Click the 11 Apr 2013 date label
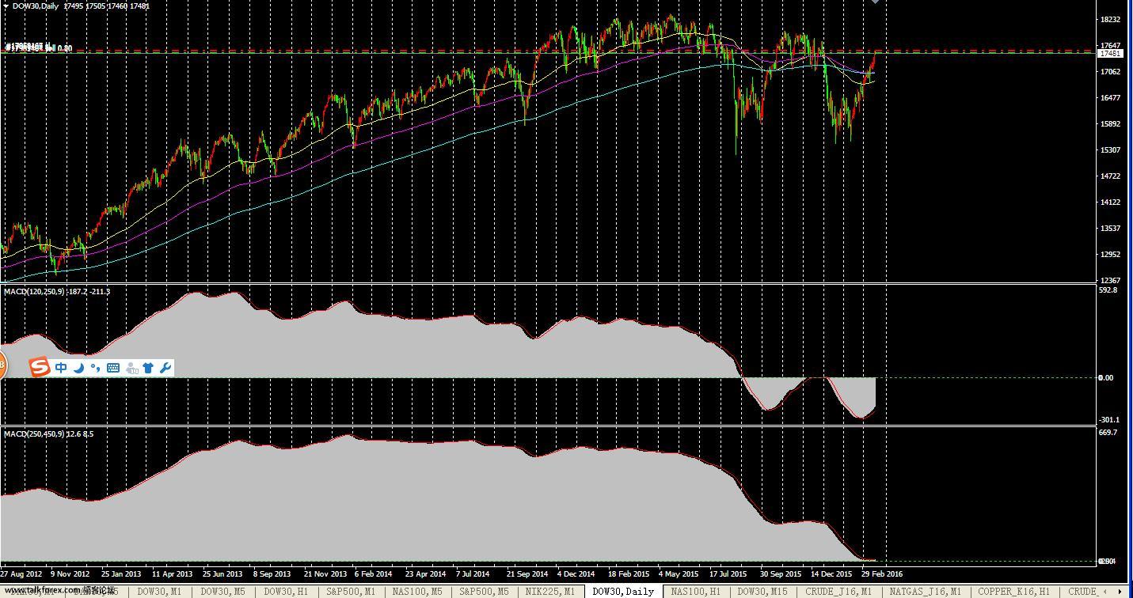 pyautogui.click(x=172, y=574)
